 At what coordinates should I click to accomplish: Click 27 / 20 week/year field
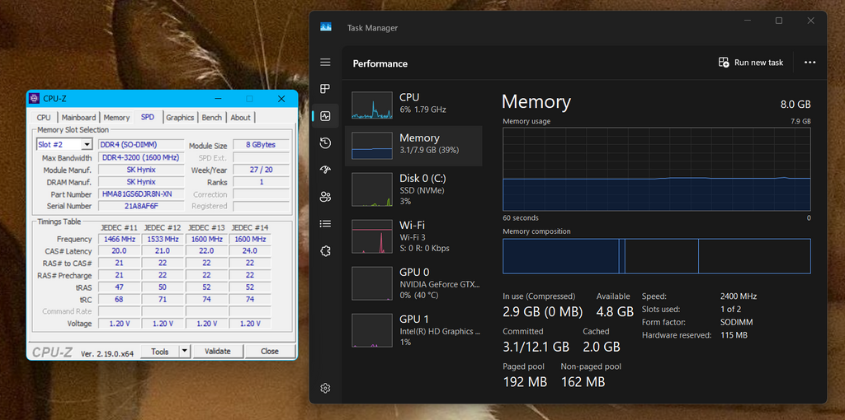262,170
